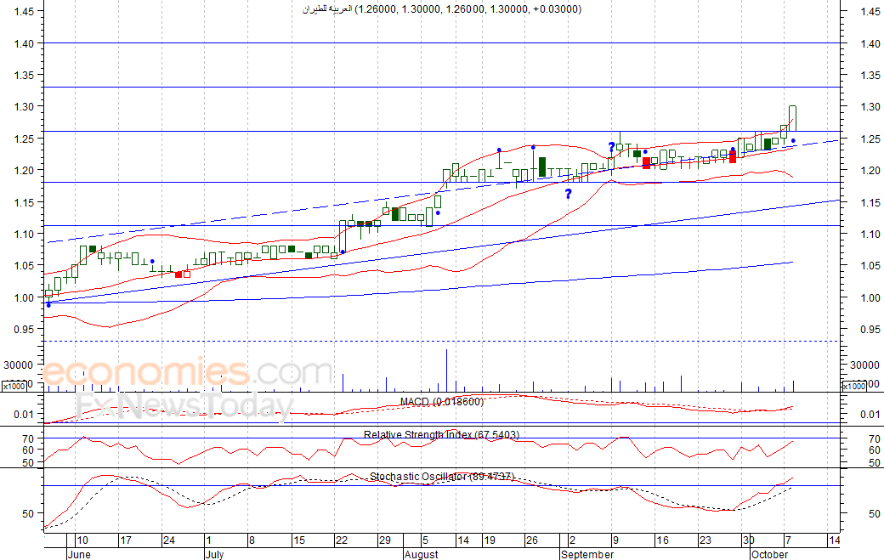Click 1.15 on the left price axis
The width and height of the screenshot is (884, 560).
click(x=24, y=202)
